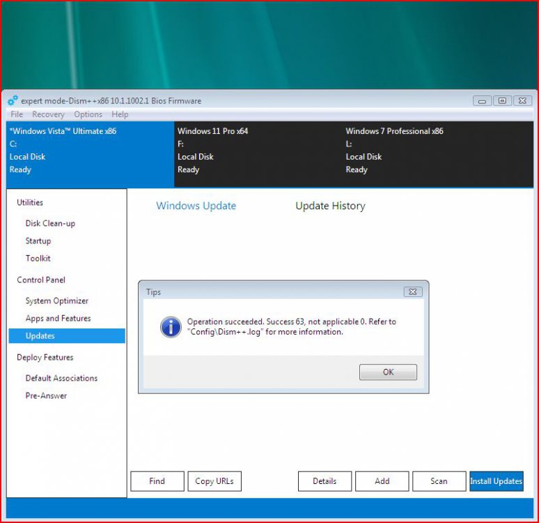Select the highlighted Updates sidebar item

[x=67, y=335]
